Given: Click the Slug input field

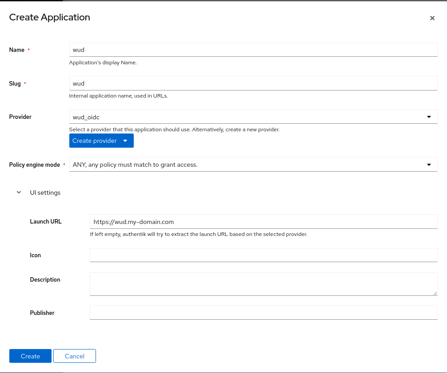Looking at the screenshot, I should 253,83.
